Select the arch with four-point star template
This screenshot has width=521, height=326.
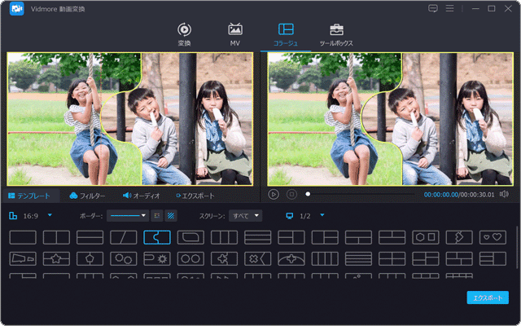(291, 258)
